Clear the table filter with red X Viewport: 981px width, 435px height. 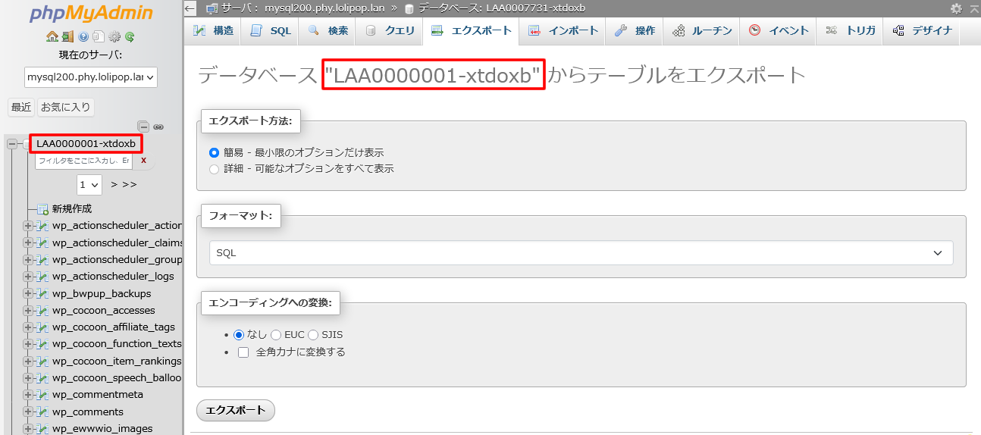(143, 161)
